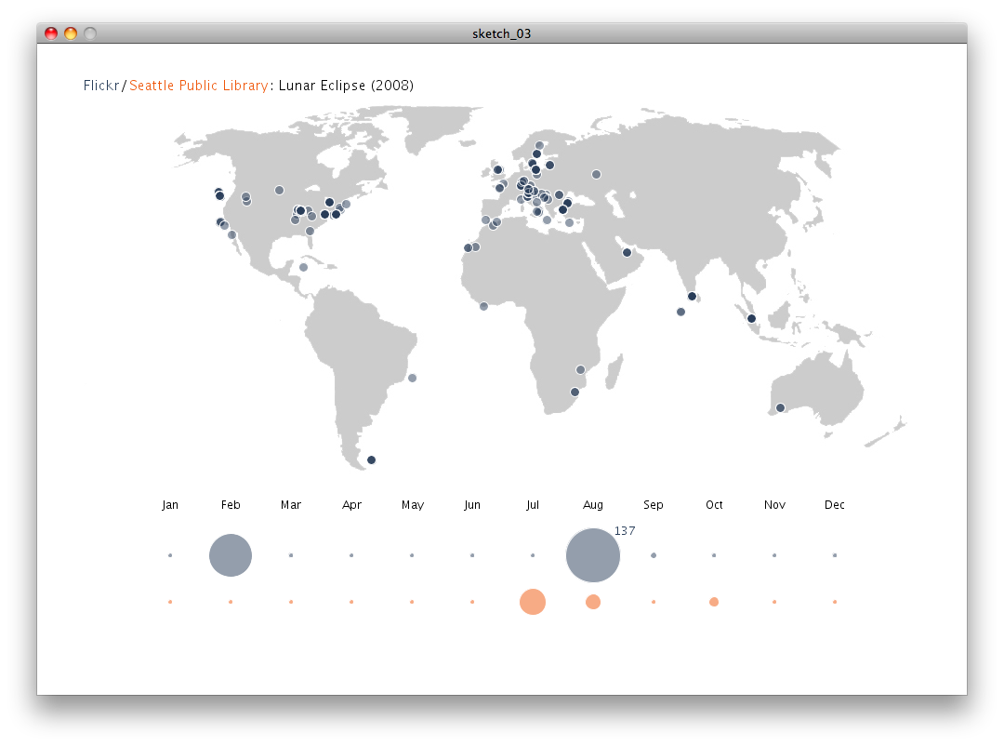Screen dimensions: 1004x746
Task: Click the small gray September dot
Action: click(654, 555)
